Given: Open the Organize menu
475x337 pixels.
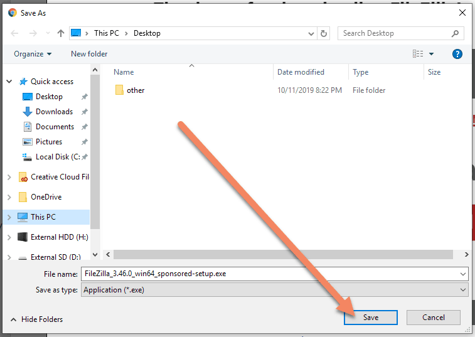Looking at the screenshot, I should coord(33,54).
